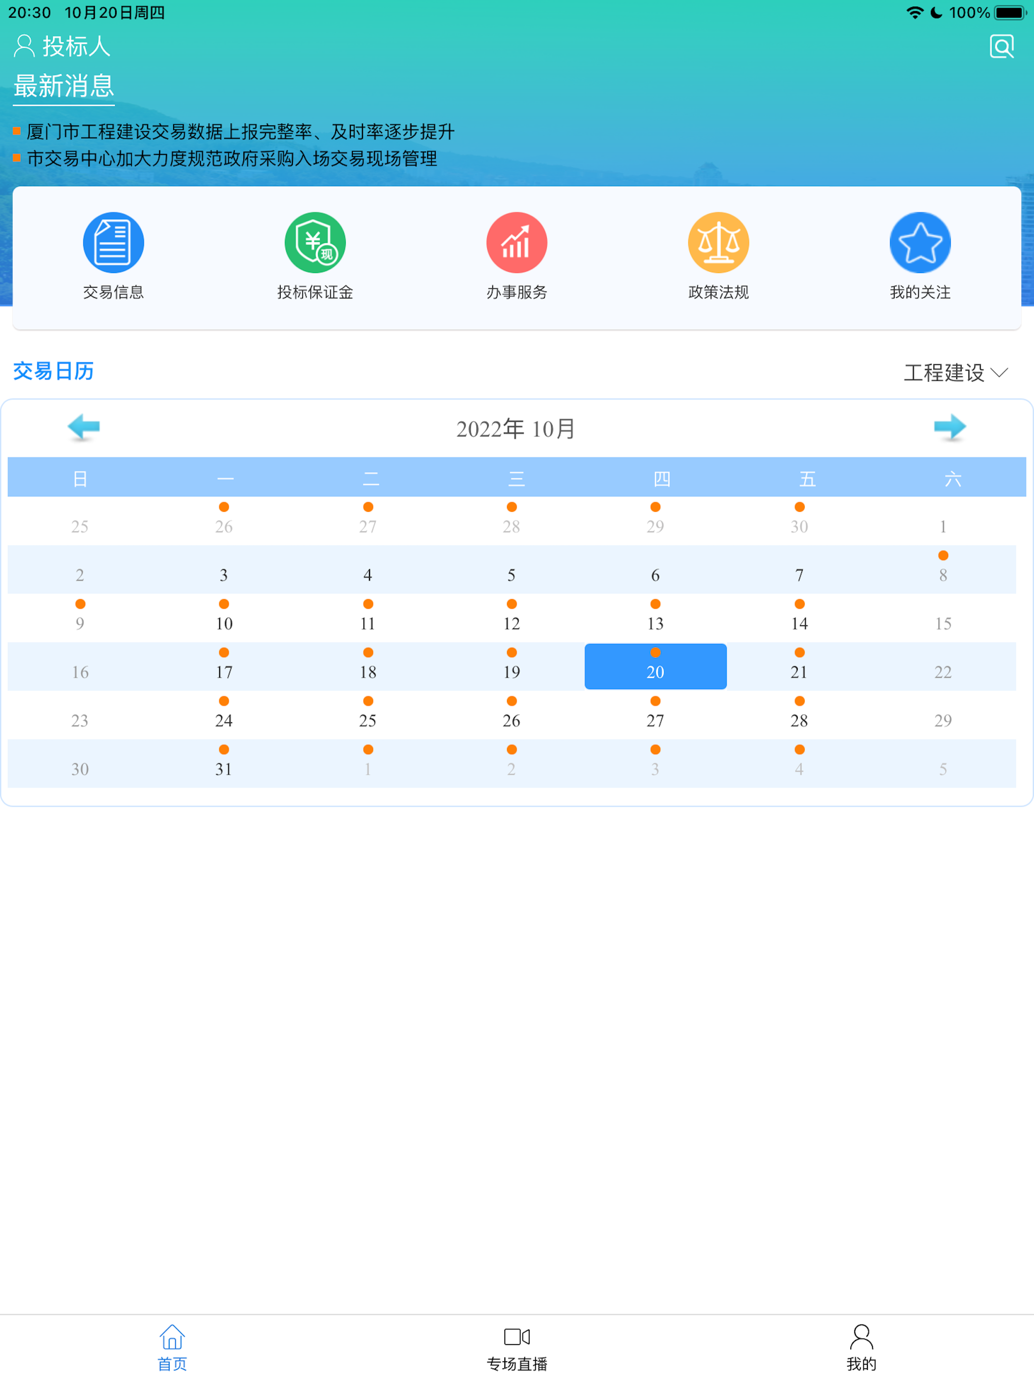
Task: Select October 17 on calendar
Action: 224,666
